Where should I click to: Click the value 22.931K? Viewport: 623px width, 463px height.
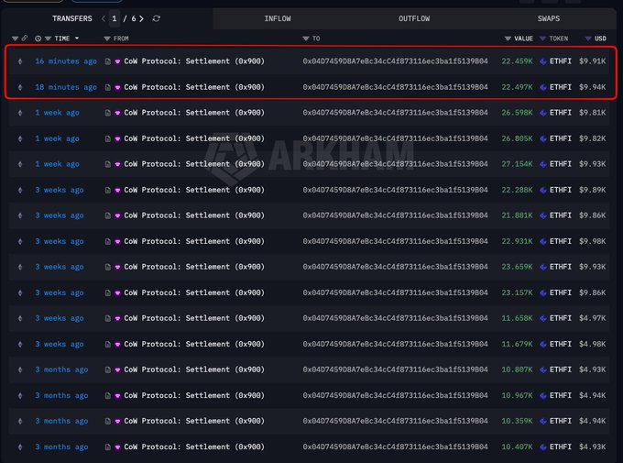(517, 241)
